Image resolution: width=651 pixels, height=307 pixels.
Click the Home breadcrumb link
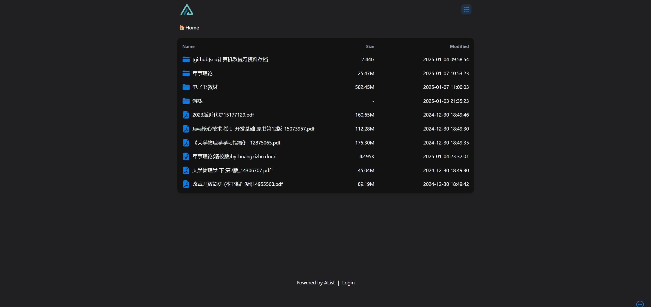[x=192, y=28]
